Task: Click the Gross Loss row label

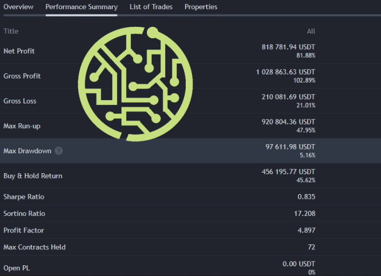Action: 20,101
